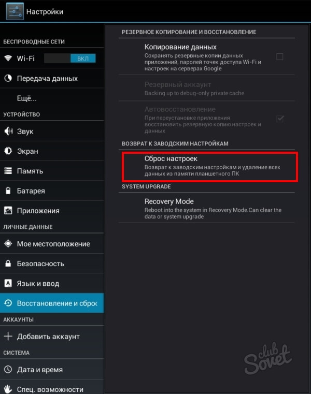The image size is (311, 394).
Task: Tap the Приложения apps icon
Action: 8,211
